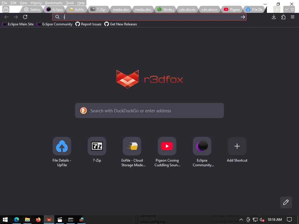
Task: Reload the current page
Action: pyautogui.click(x=25, y=17)
